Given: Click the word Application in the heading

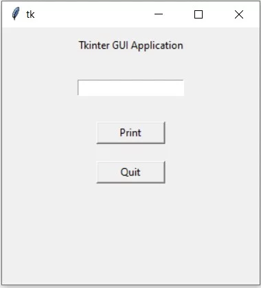Looking at the screenshot, I should point(157,45).
